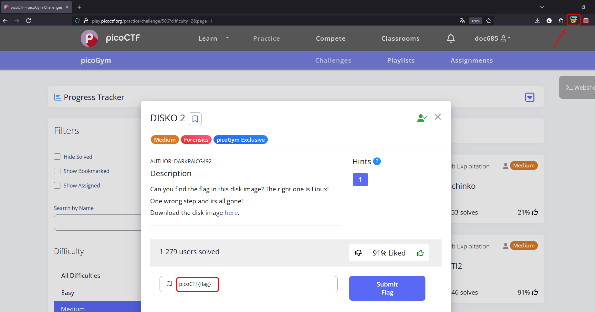This screenshot has height=312, width=595.
Task: Open the browser downloads icon
Action: (537, 21)
